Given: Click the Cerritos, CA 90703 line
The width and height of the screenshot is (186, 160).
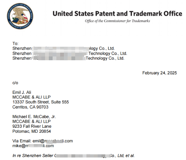Looking at the screenshot, I should (x=30, y=107).
